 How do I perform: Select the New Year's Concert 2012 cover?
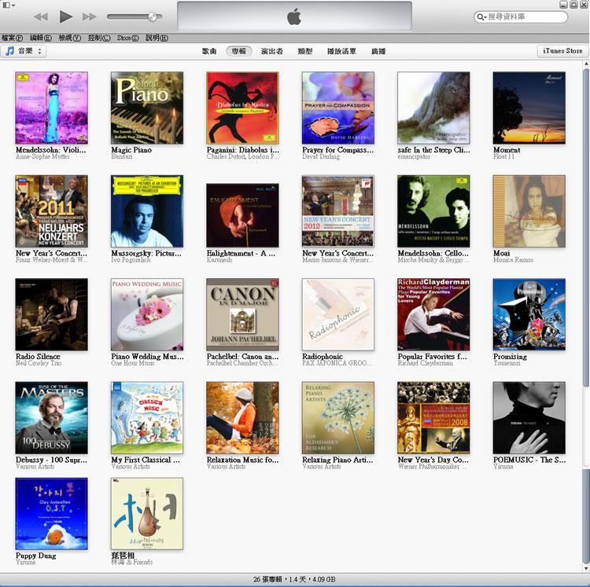[x=338, y=211]
